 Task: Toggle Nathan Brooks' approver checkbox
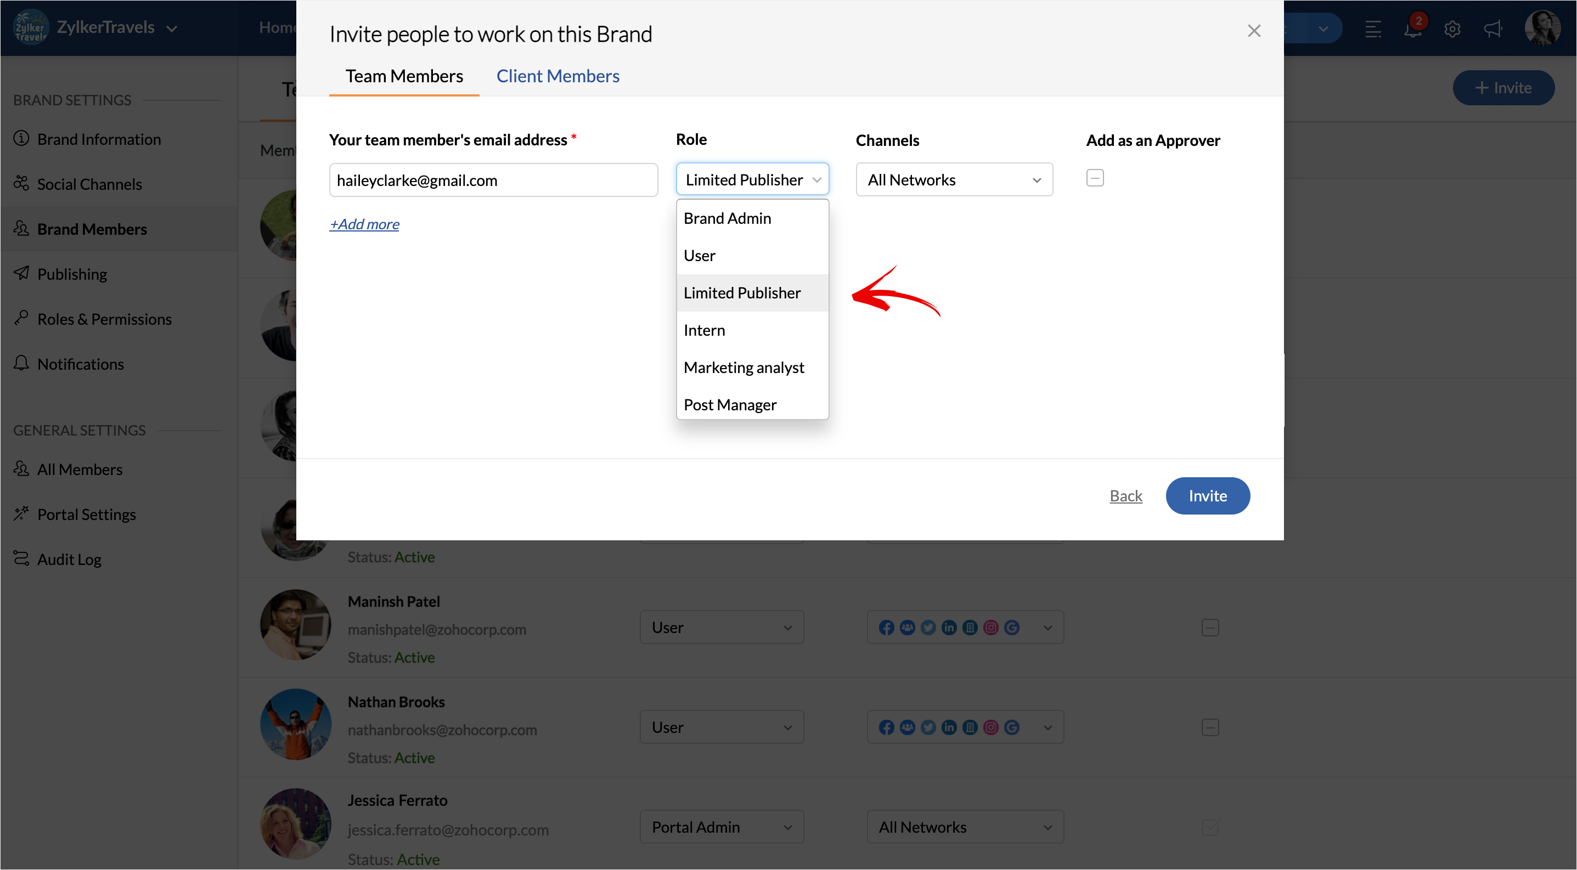point(1210,727)
